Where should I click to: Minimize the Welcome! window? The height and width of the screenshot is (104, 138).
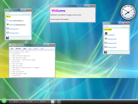point(85,6)
